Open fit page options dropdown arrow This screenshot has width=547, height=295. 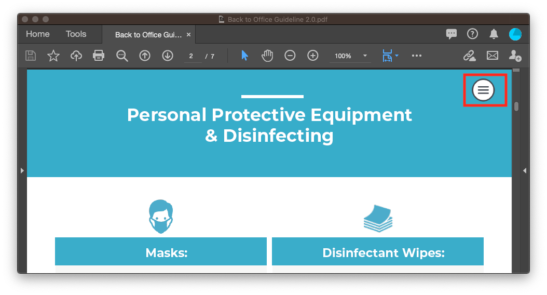(397, 56)
